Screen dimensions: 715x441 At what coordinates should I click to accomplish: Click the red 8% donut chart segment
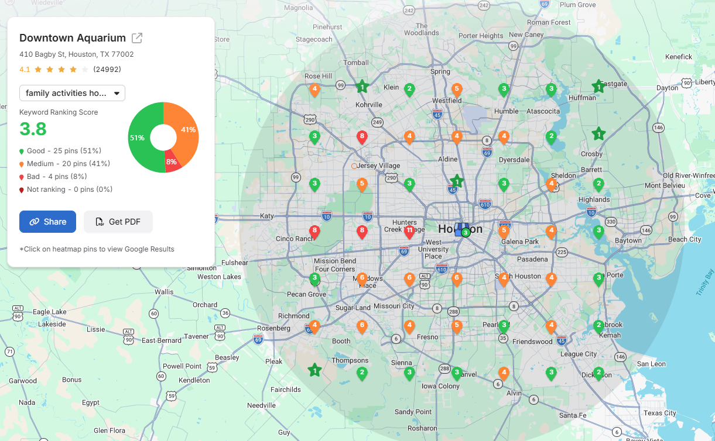[172, 163]
